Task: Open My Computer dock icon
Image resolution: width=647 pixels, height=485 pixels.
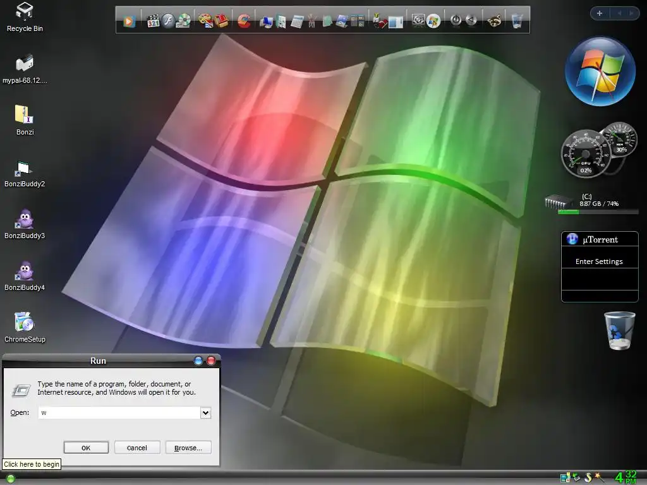Action: point(266,21)
